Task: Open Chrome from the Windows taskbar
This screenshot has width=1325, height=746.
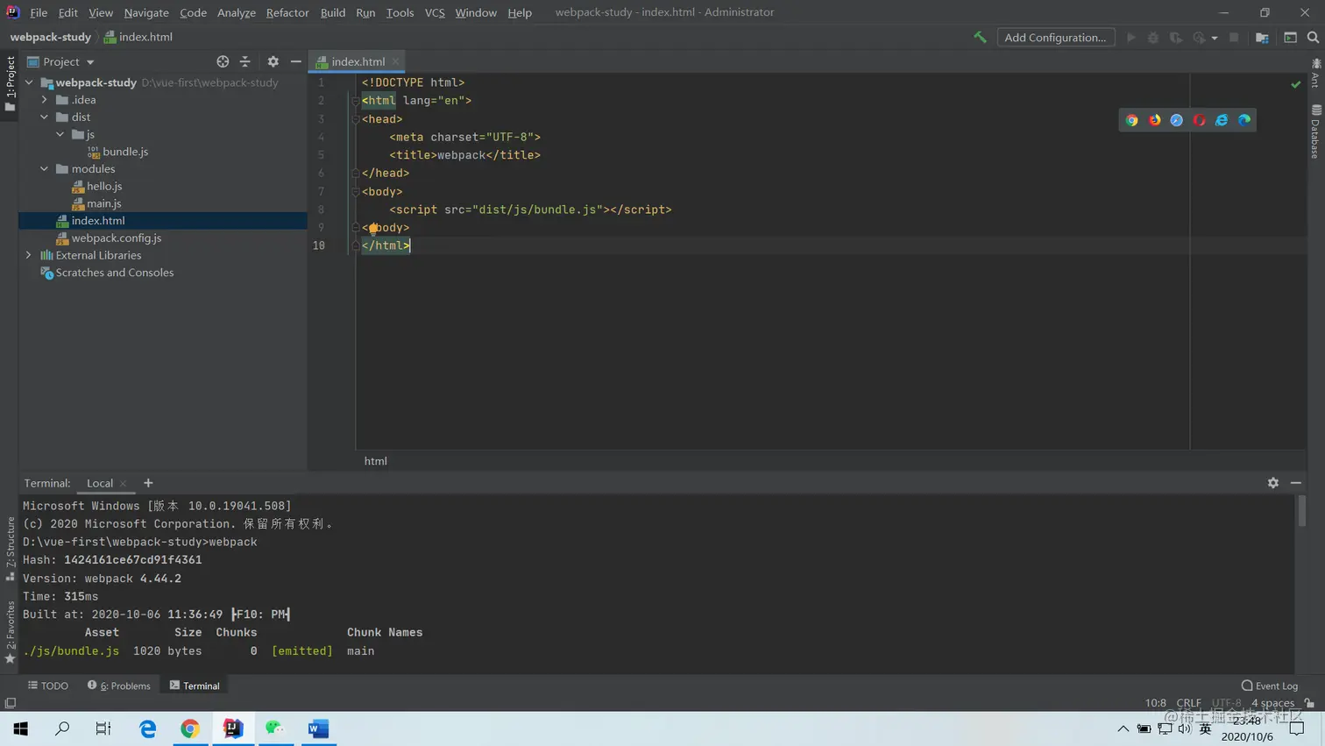Action: pos(190,728)
